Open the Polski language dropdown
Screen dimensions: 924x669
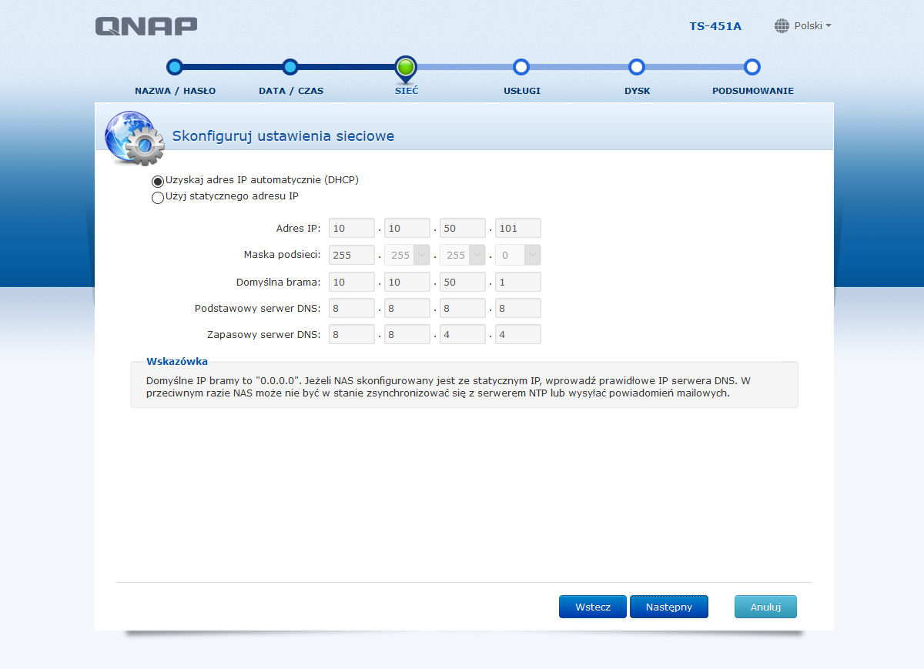click(x=812, y=26)
